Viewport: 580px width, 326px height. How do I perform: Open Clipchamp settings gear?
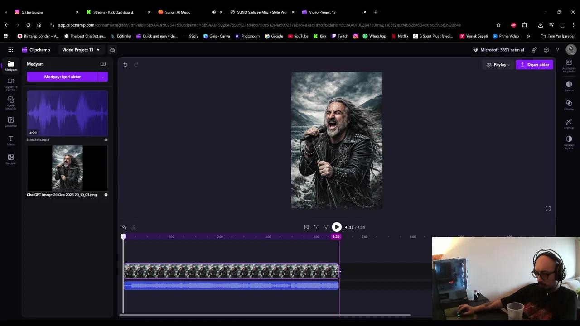[x=546, y=50]
